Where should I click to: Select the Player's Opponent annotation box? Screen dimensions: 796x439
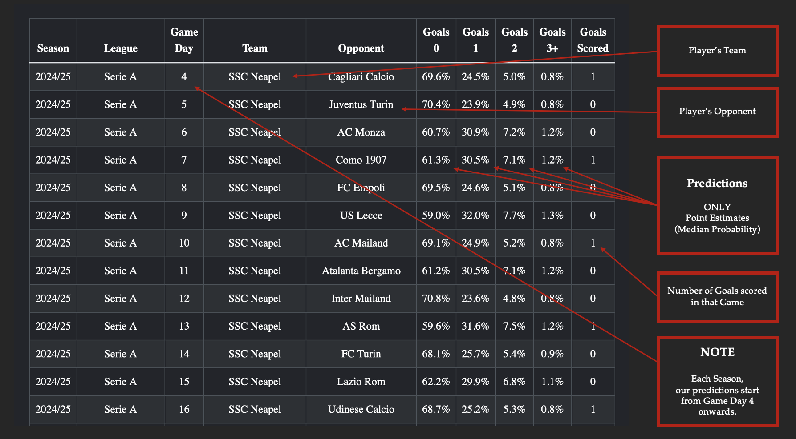tap(717, 112)
